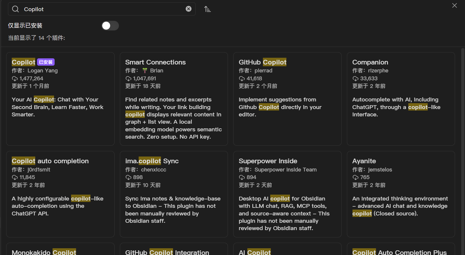
Task: Click the palm tree emoji beside Brian
Action: (145, 71)
